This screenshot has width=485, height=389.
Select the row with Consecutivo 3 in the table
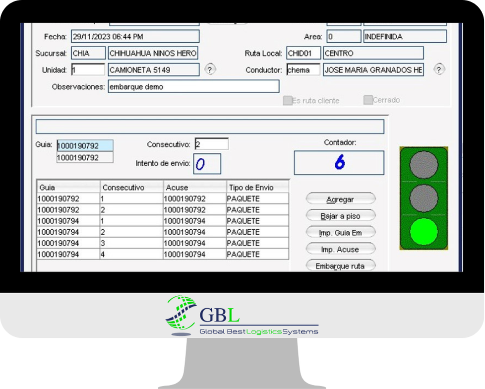point(149,243)
